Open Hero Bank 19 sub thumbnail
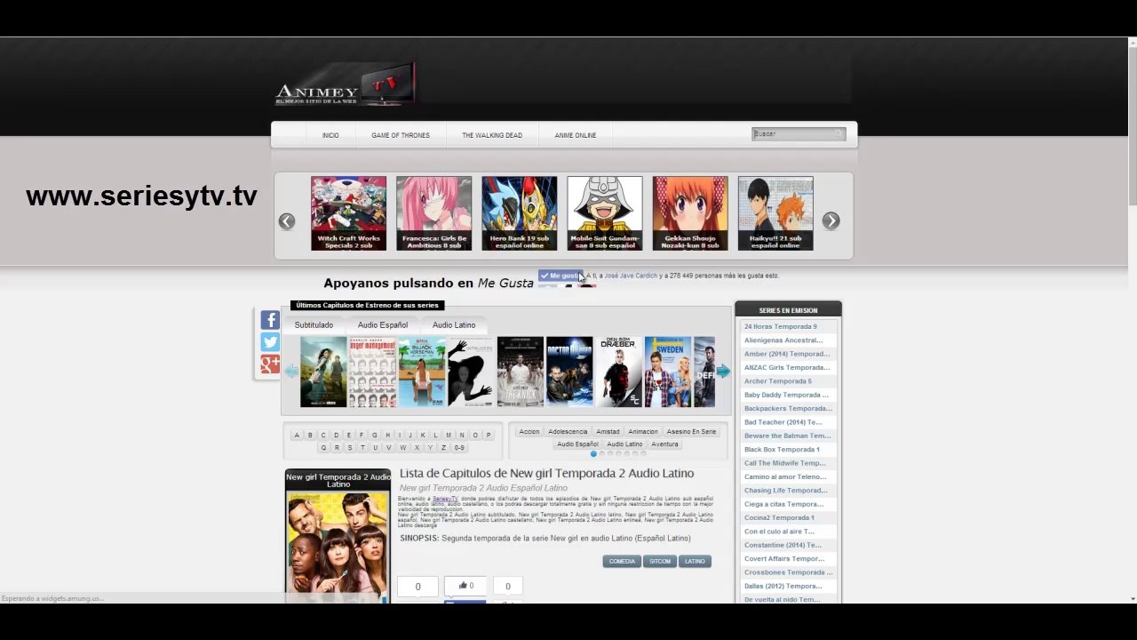 pos(520,213)
